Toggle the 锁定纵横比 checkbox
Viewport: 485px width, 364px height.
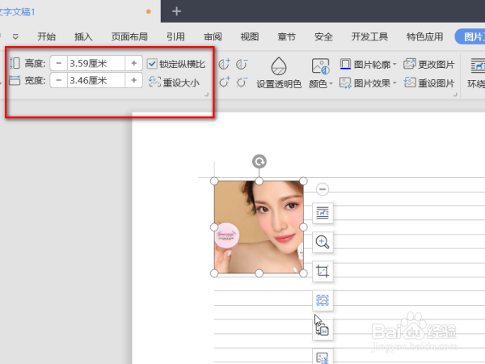click(x=152, y=64)
